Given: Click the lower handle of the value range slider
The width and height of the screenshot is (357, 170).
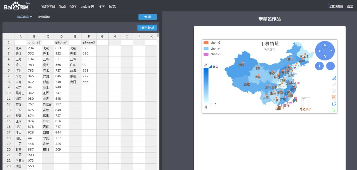Looking at the screenshot, I should pos(210,104).
